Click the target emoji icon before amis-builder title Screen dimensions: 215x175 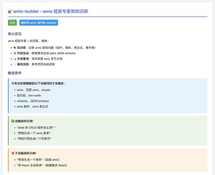coord(10,12)
